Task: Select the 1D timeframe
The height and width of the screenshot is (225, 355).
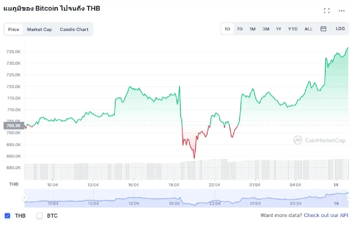Action: click(x=227, y=29)
